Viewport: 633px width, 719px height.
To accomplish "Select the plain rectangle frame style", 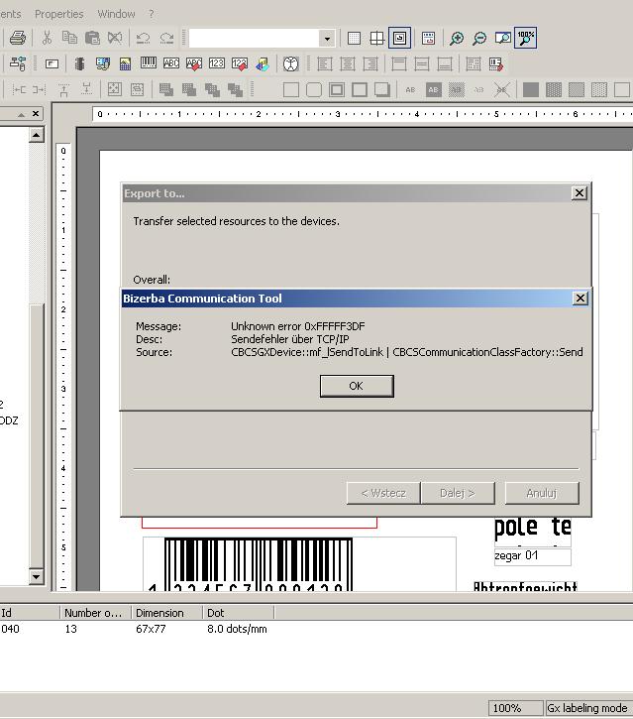I will coord(291,89).
